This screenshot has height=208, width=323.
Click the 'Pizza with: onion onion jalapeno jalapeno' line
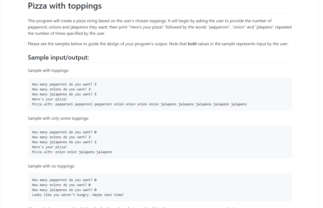coord(72,152)
